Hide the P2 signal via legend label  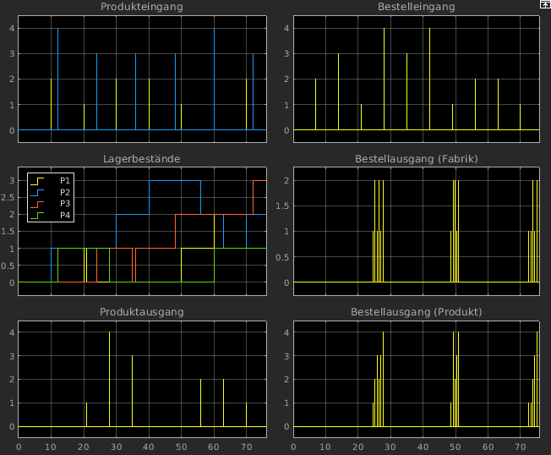(65, 192)
